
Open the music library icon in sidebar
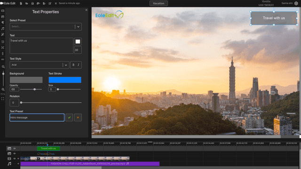[3, 29]
